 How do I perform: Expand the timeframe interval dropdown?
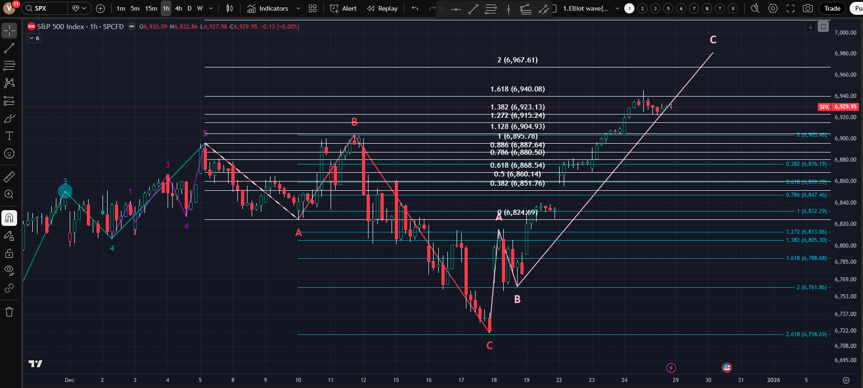211,8
